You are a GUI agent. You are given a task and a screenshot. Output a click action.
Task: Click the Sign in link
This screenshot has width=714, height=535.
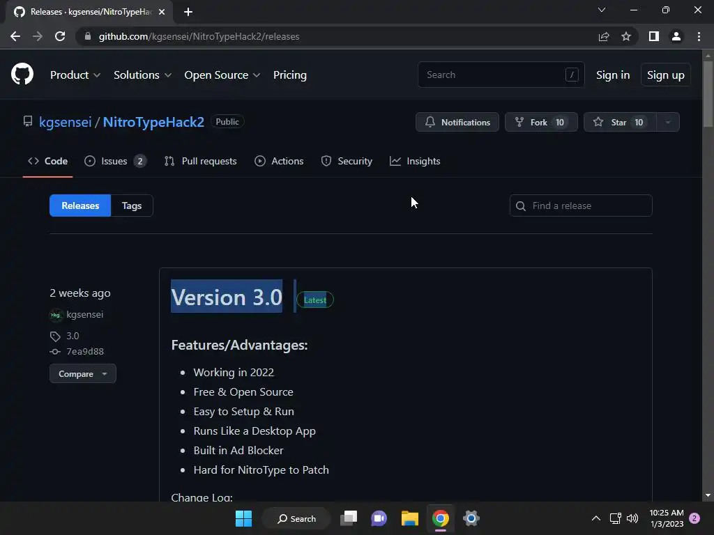pos(613,75)
